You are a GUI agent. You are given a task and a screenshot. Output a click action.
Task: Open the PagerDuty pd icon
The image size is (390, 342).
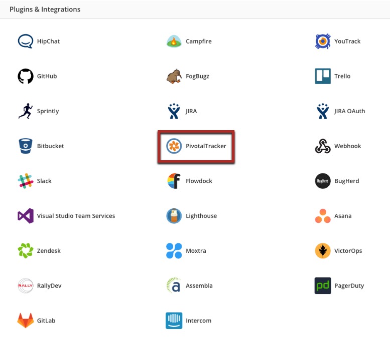(x=323, y=285)
